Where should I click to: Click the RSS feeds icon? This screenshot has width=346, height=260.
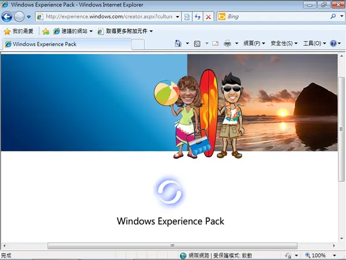[x=197, y=43]
